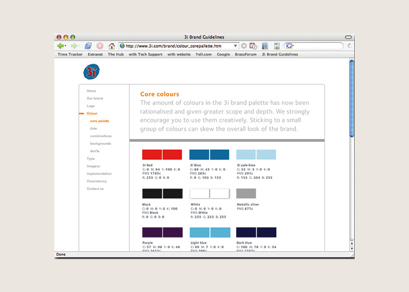Select core palette sub-item
409x292 pixels.
(99, 121)
